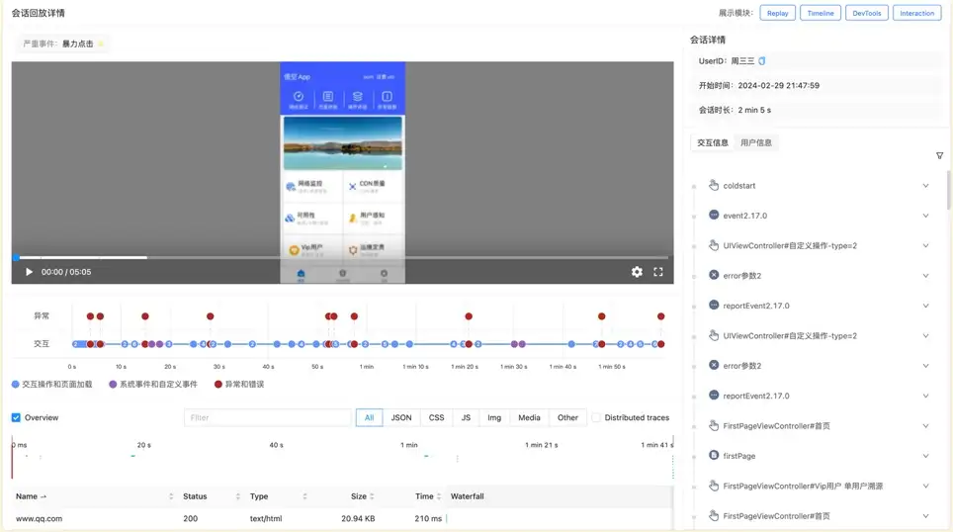Expand the firstPage entry chevron

click(925, 456)
